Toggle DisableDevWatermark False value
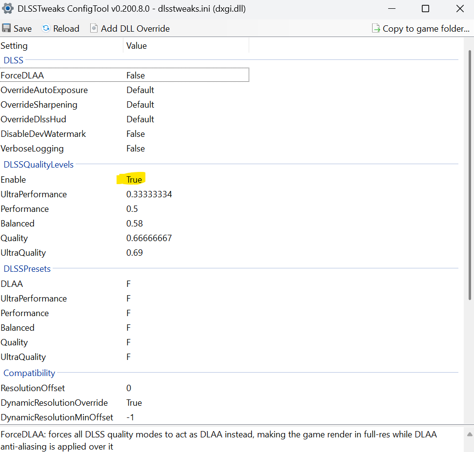 [136, 134]
